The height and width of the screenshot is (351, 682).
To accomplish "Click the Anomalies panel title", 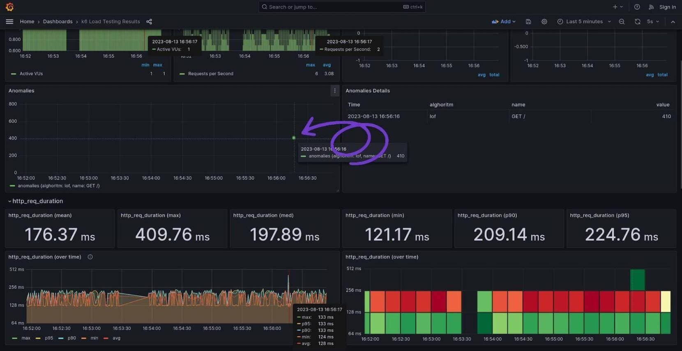I will coord(21,91).
